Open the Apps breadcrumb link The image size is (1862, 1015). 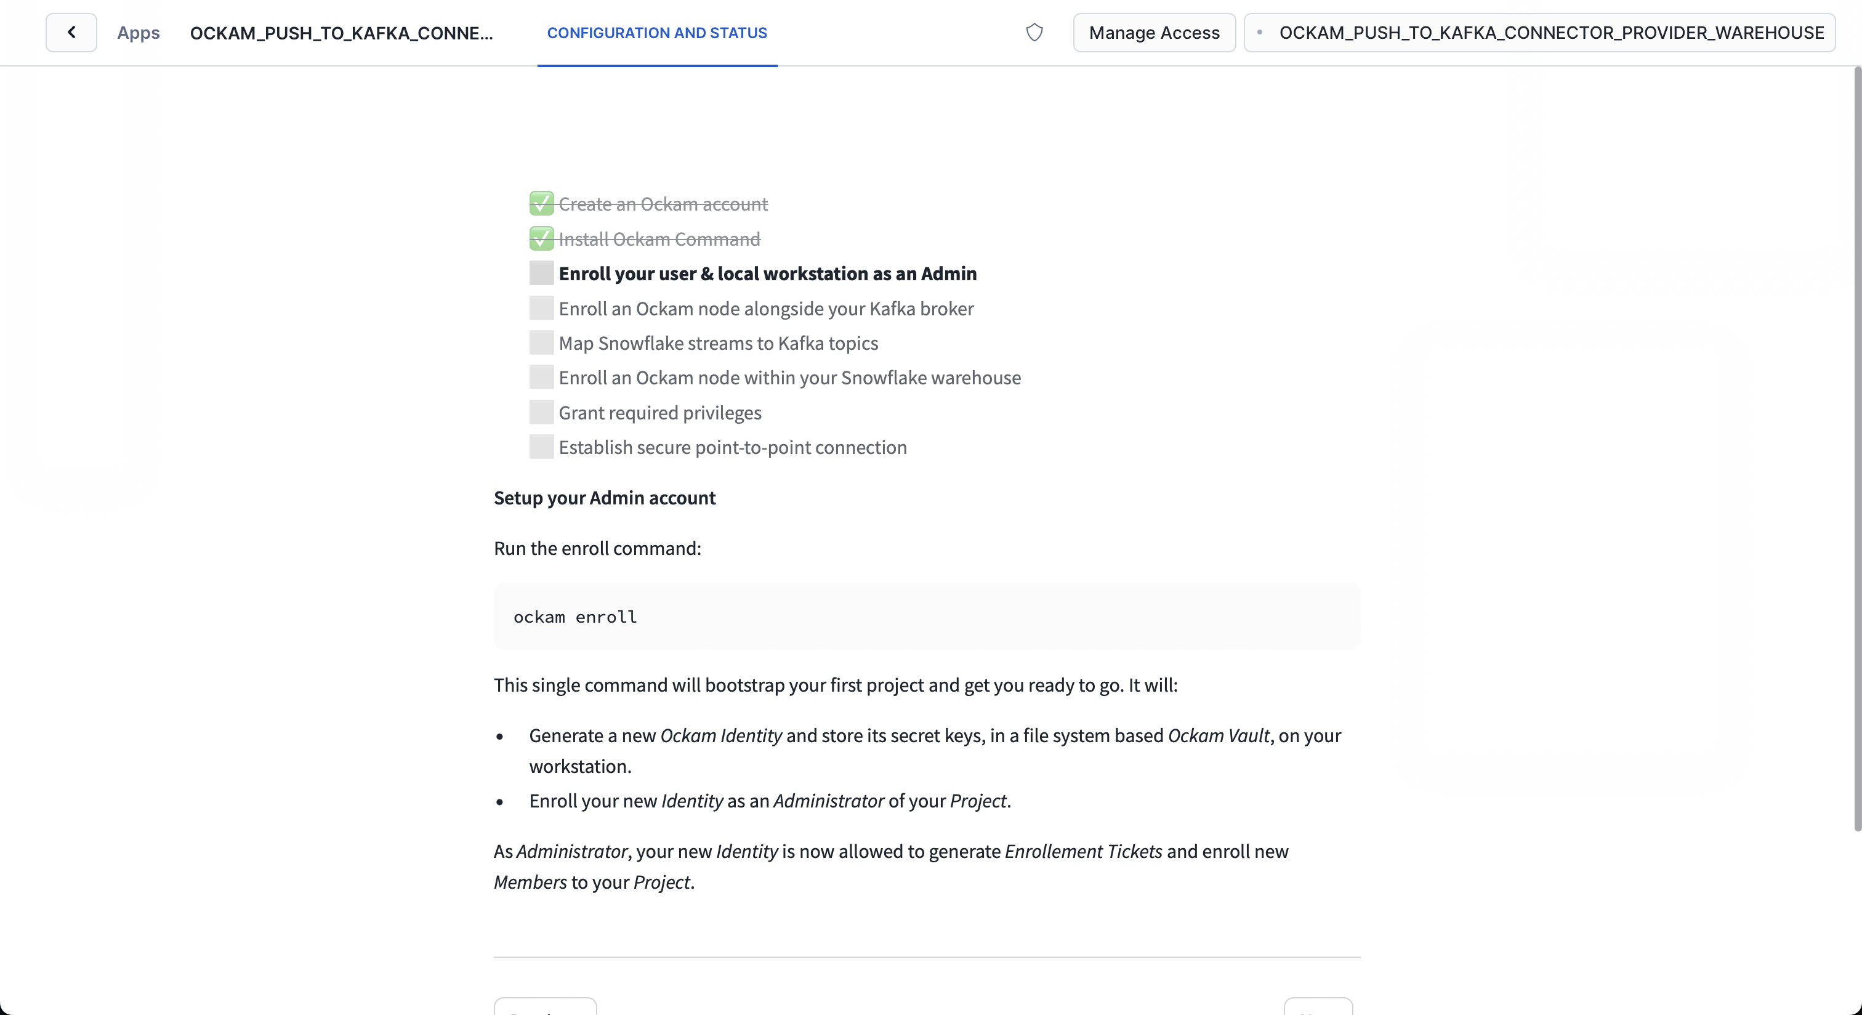(x=138, y=33)
